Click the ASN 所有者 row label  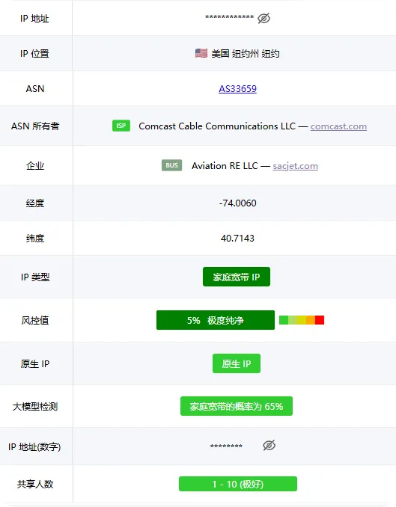pos(35,126)
